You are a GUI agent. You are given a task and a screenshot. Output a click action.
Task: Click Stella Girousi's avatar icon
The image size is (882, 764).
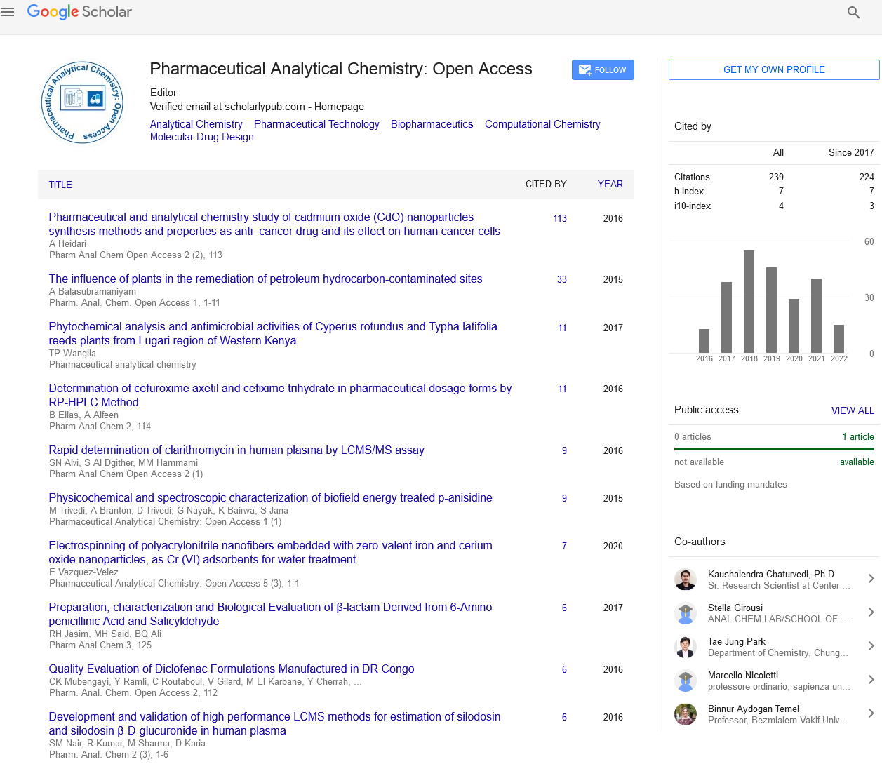(686, 613)
